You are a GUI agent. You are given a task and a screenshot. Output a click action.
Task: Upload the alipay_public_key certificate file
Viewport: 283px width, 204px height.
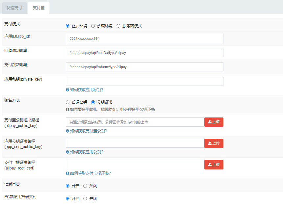(x=214, y=122)
